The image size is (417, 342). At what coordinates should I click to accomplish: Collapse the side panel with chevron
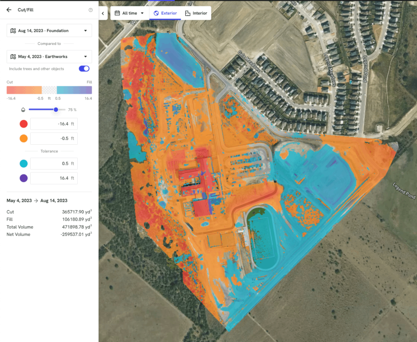tap(103, 13)
